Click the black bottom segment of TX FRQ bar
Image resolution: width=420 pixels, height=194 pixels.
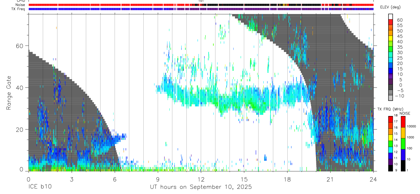[391, 168]
